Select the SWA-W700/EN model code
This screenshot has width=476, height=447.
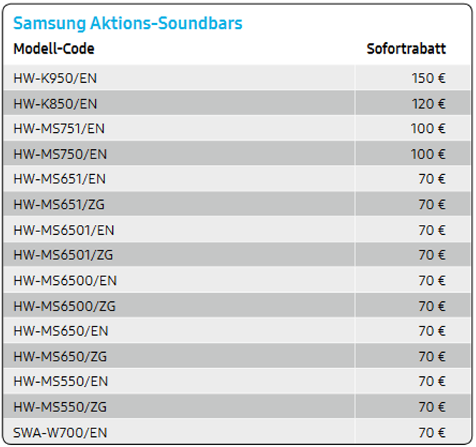[60, 432]
